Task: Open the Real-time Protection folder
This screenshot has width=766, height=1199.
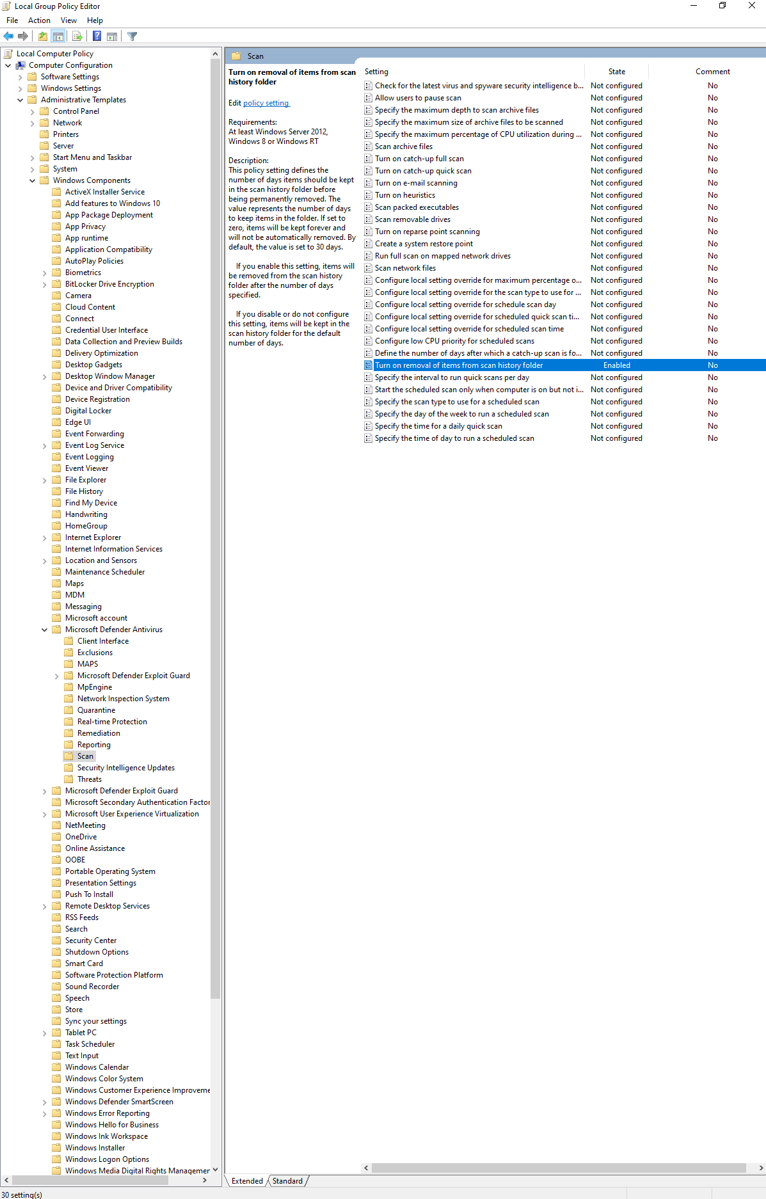Action: pyautogui.click(x=112, y=722)
